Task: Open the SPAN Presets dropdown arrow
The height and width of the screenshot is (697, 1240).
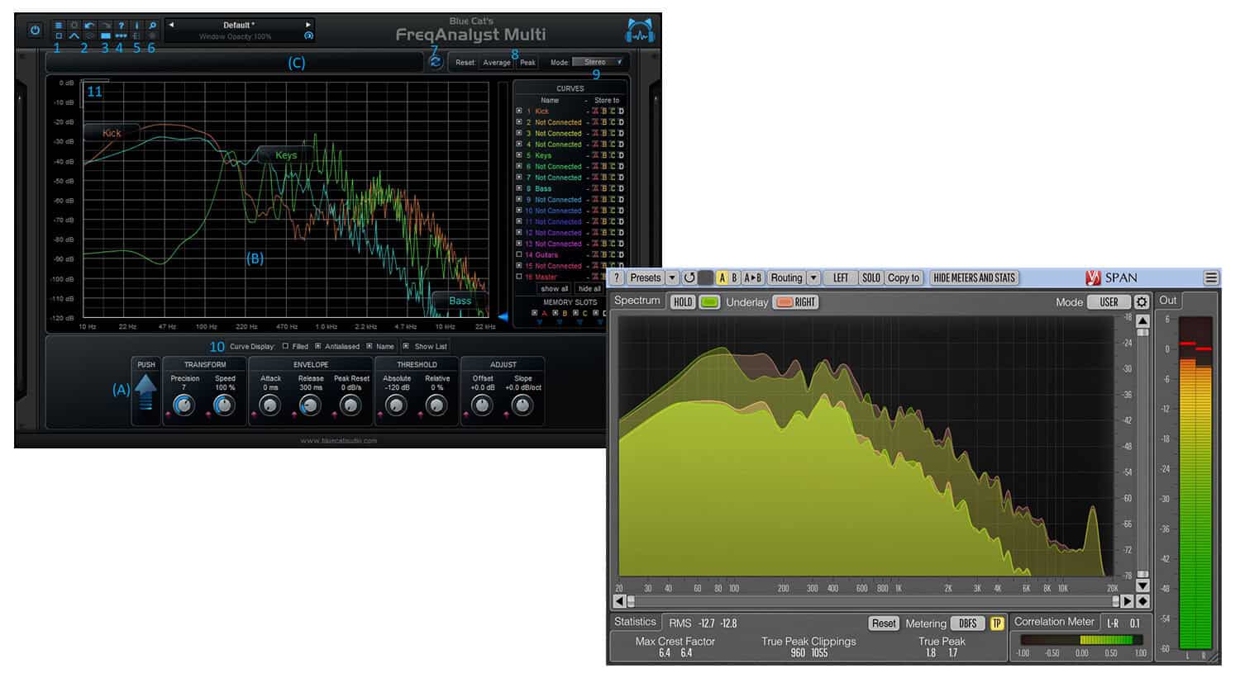Action: point(672,277)
